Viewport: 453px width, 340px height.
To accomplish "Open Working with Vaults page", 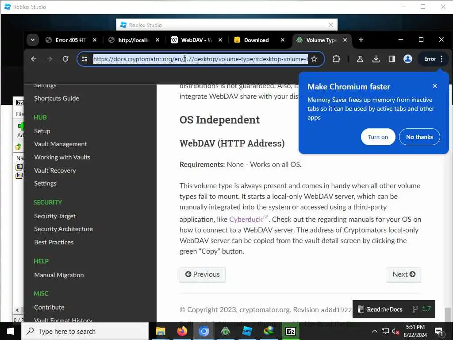I will [x=62, y=157].
